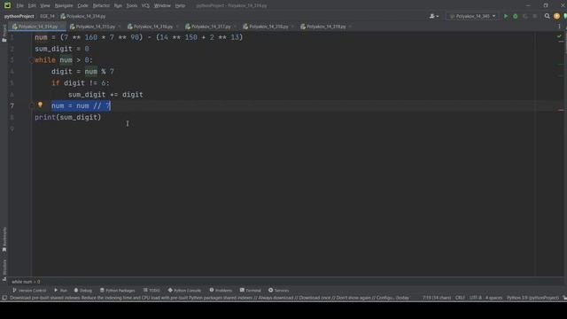Screen dimensions: 567x319
Task: Open the Code With Me user dropdown
Action: tap(433, 16)
